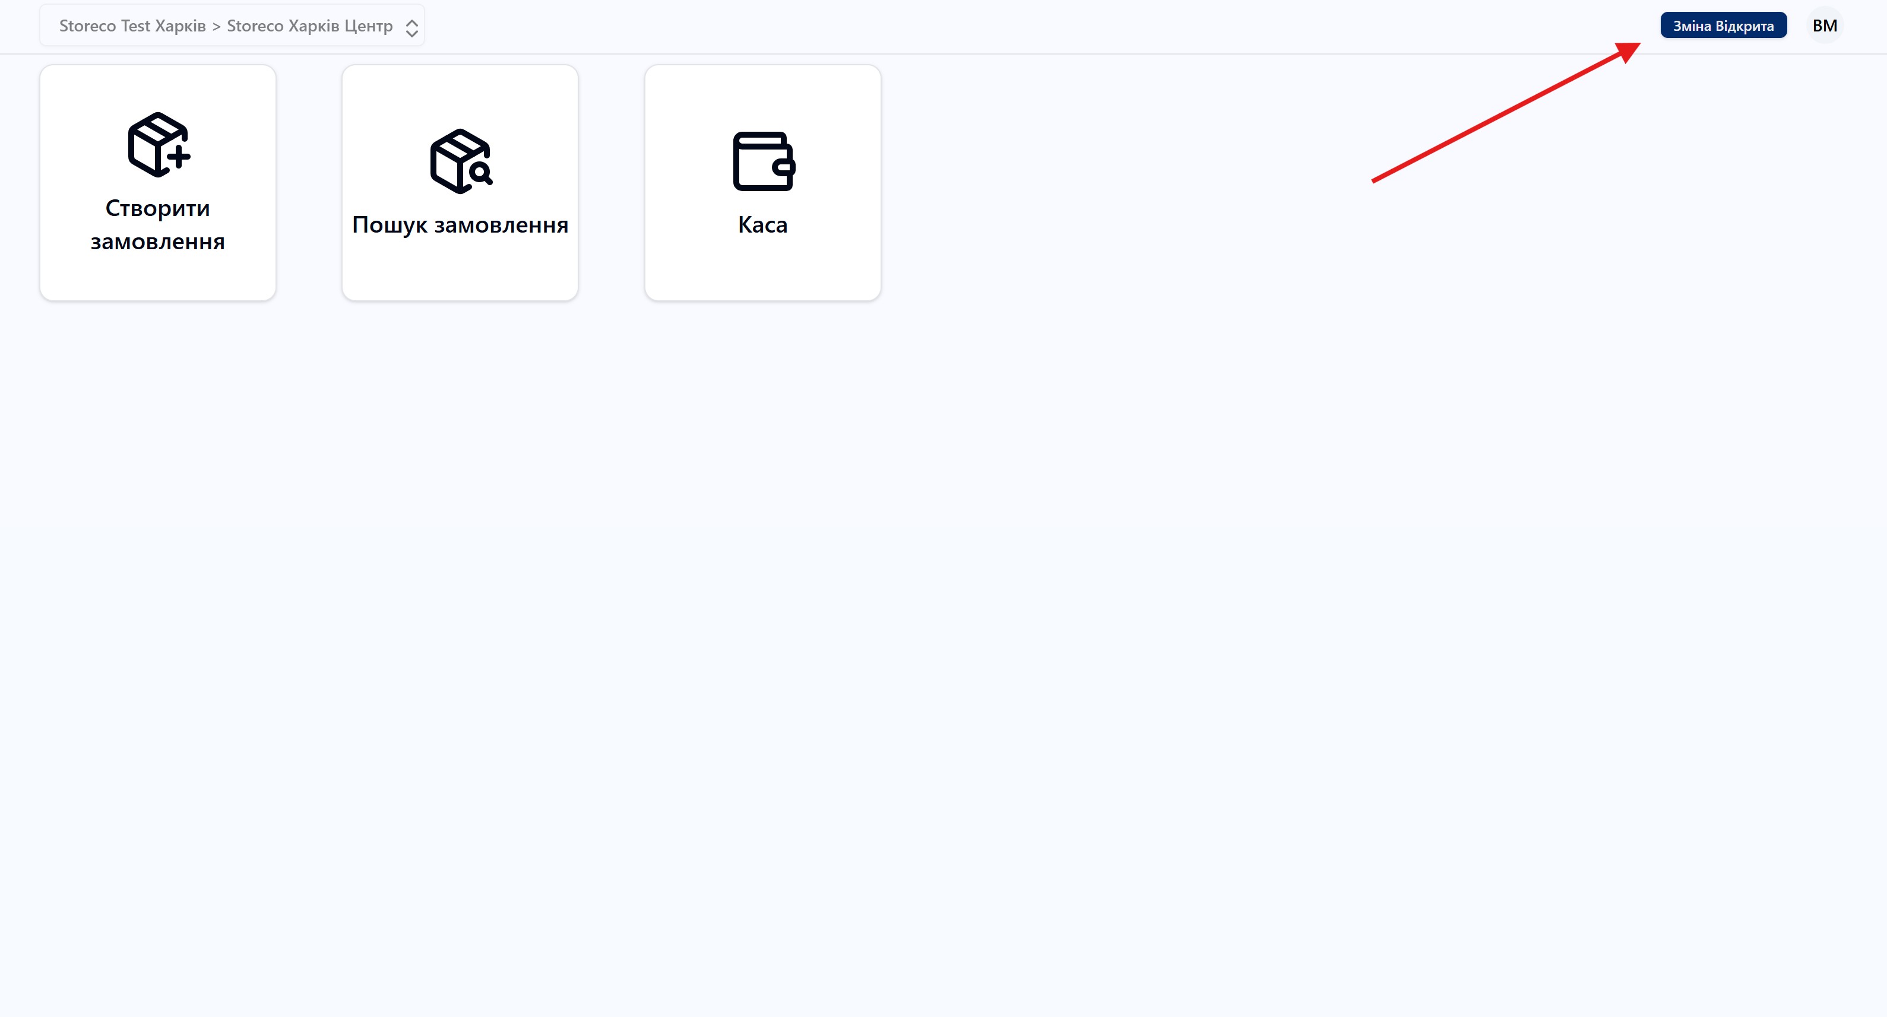
Task: Click the wallet clasp on the Каса icon
Action: tap(784, 167)
